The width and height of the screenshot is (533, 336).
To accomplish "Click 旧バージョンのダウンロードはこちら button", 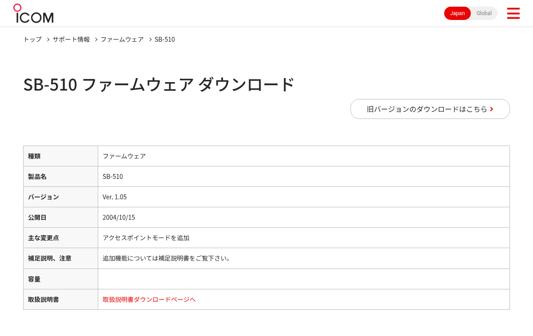I will click(x=430, y=109).
